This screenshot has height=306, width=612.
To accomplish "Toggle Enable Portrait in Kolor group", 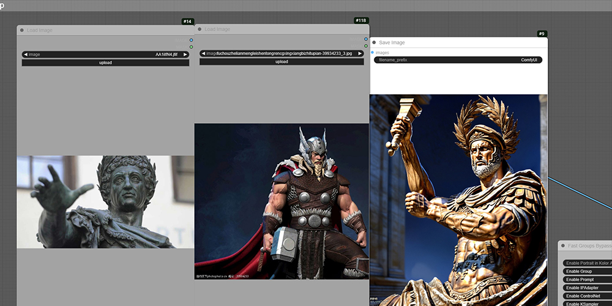I will pyautogui.click(x=588, y=263).
